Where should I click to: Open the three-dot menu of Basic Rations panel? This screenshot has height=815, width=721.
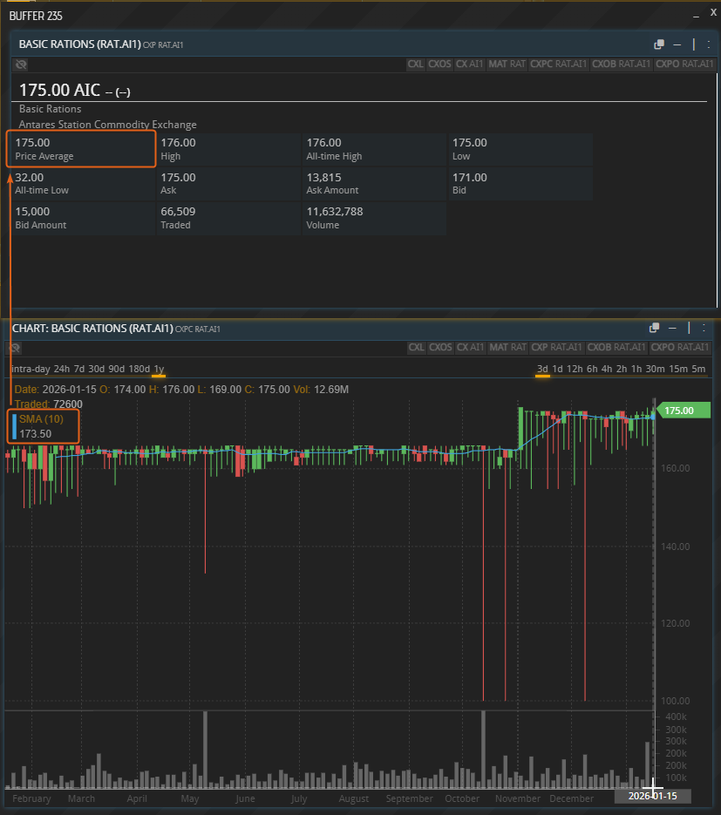click(708, 44)
